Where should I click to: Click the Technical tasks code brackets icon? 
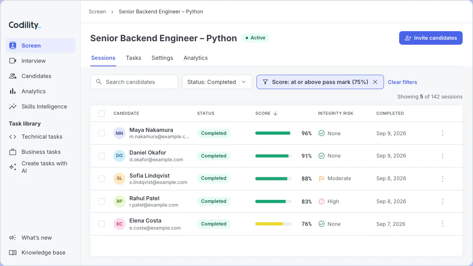pyautogui.click(x=13, y=136)
